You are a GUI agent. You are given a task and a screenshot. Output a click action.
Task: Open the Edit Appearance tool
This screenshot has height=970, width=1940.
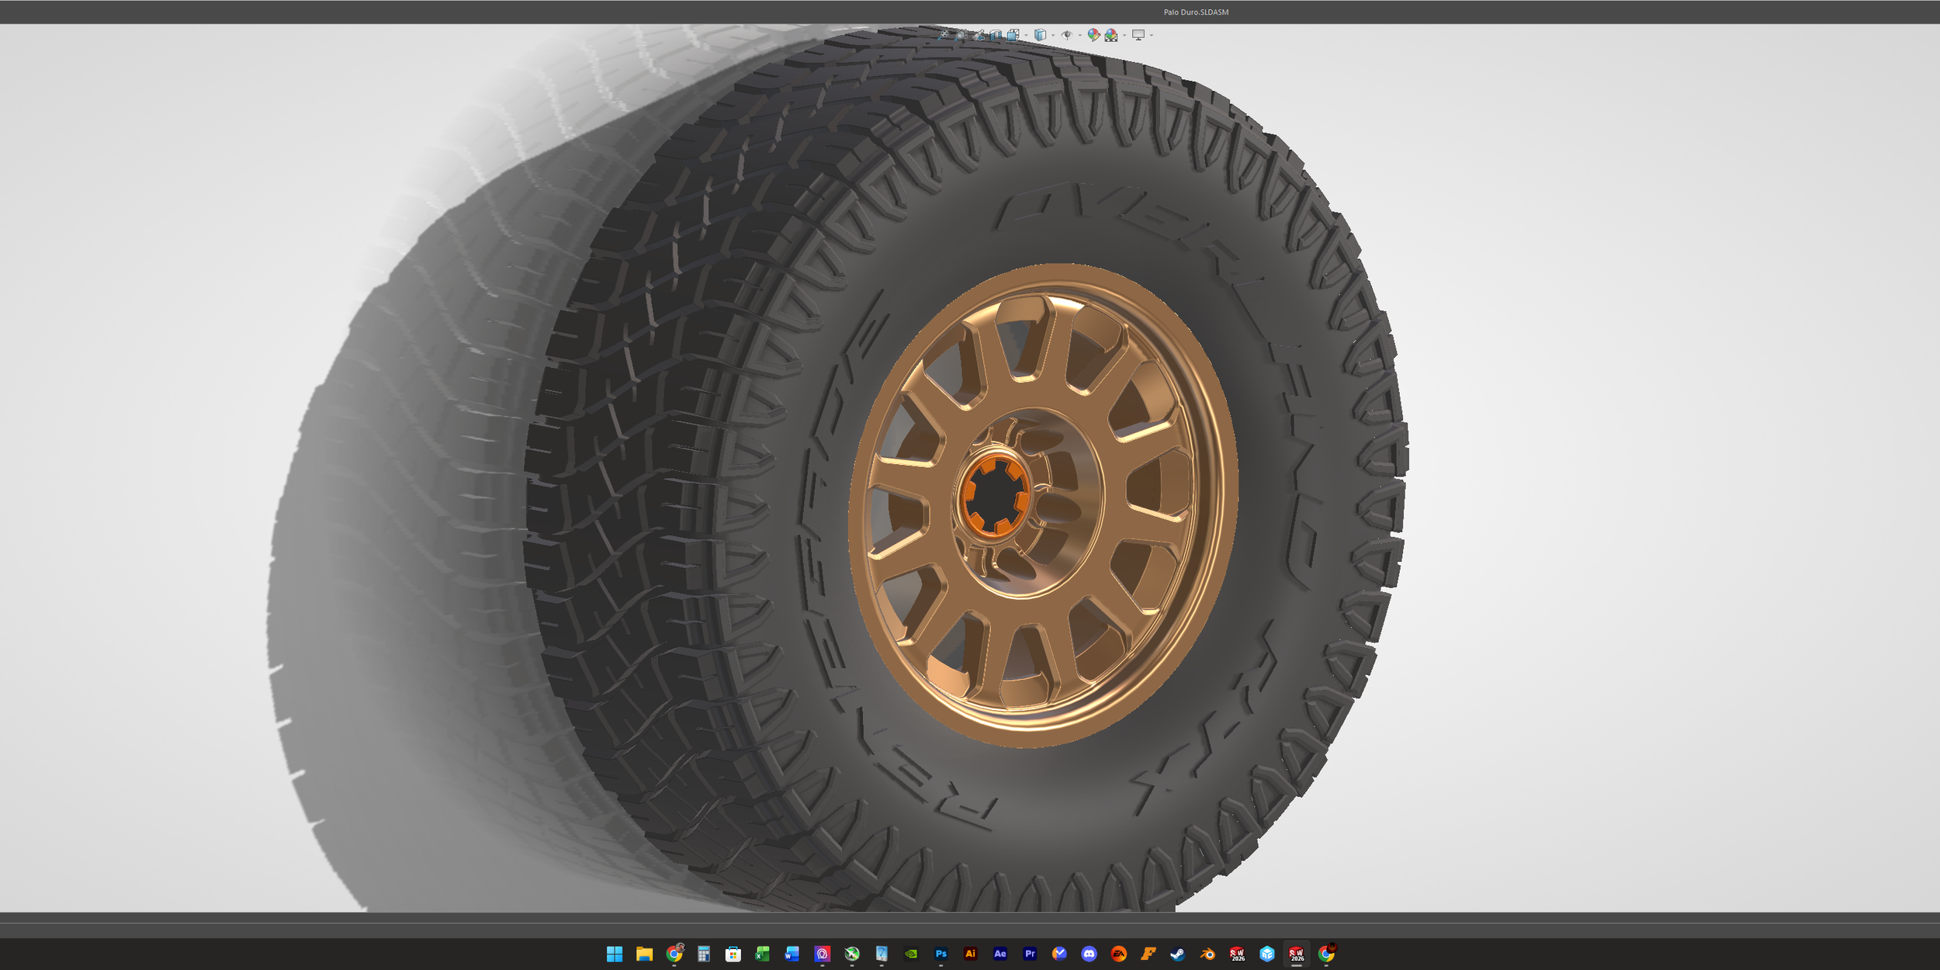tap(1093, 35)
